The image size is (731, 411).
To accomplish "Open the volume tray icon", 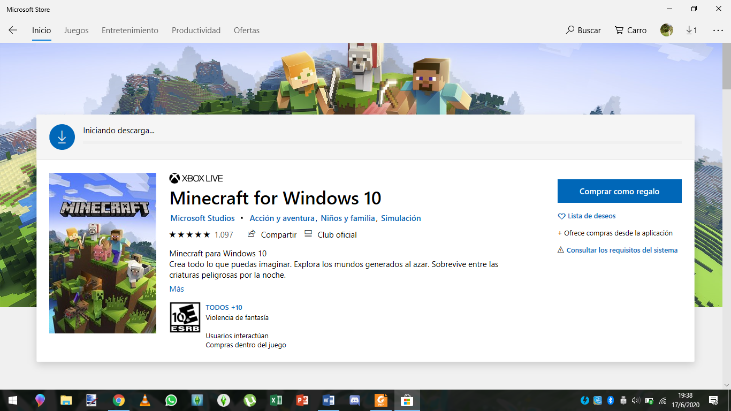I will tap(636, 400).
